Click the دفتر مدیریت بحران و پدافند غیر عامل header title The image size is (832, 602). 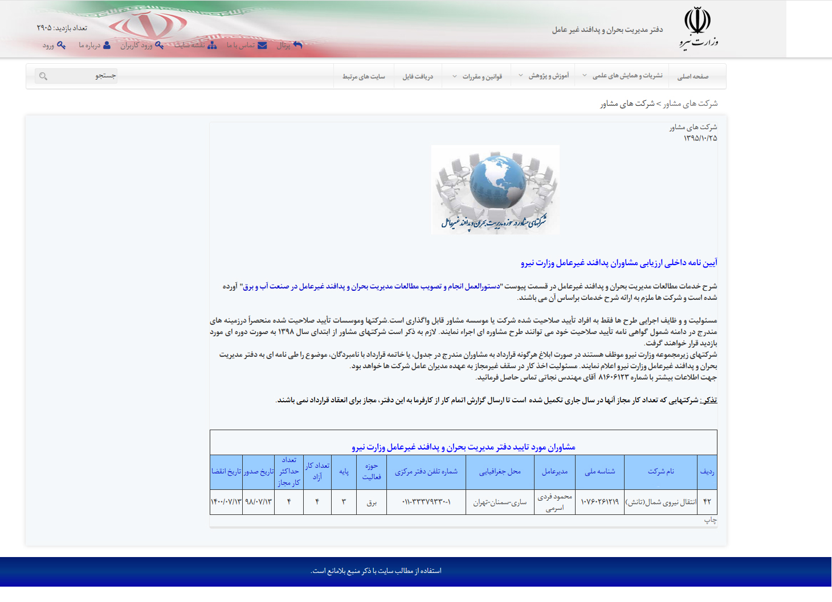pyautogui.click(x=607, y=30)
